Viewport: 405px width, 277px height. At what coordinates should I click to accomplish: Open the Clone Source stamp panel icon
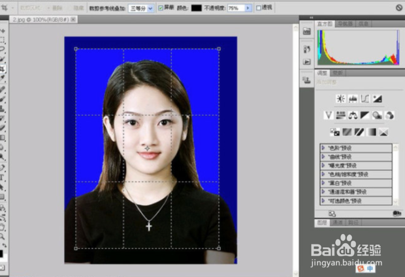coord(306,80)
